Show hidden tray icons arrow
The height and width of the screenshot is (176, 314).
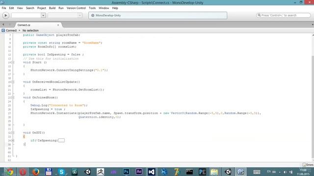(x=280, y=172)
